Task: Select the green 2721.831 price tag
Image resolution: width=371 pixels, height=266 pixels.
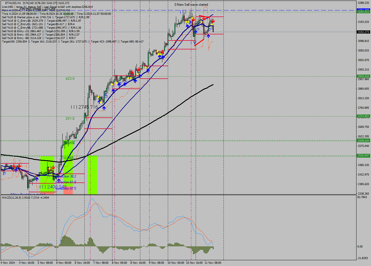Action: tap(363, 116)
